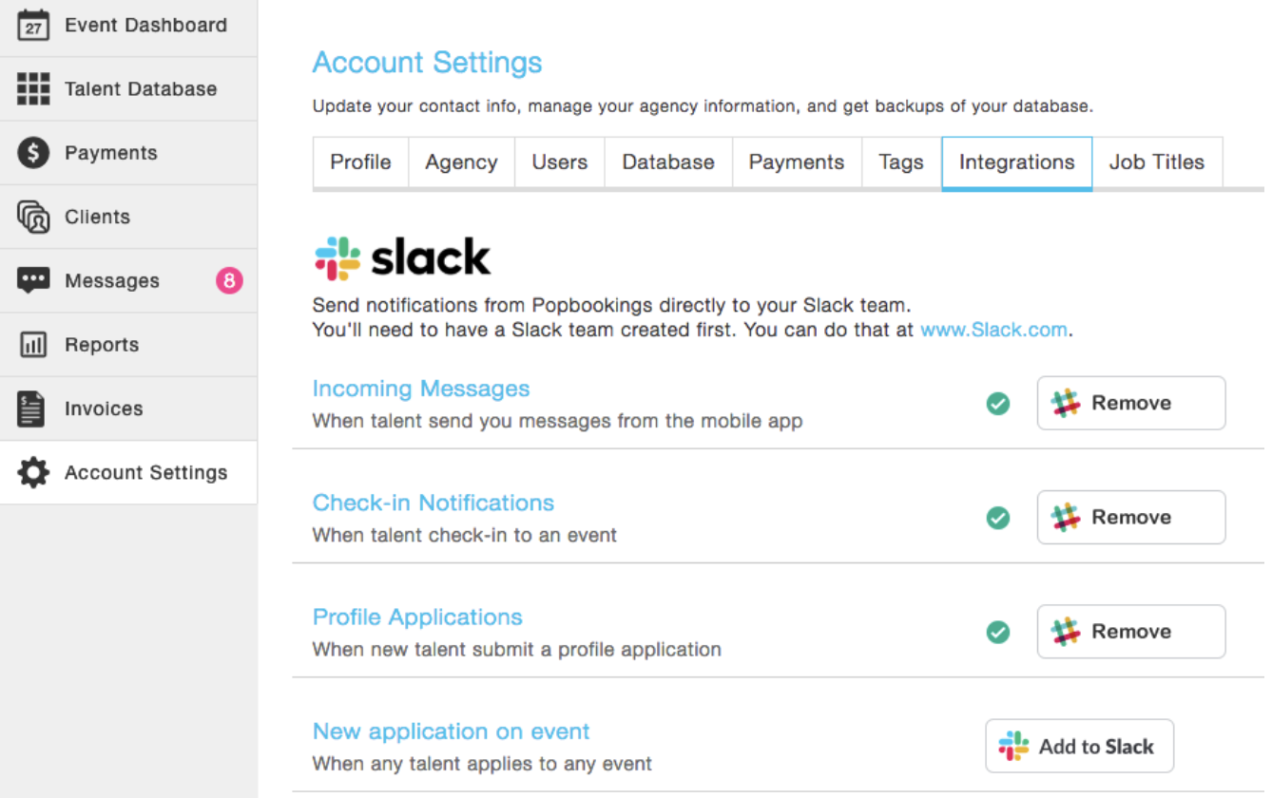Open the Reports chart icon
Image resolution: width=1272 pixels, height=798 pixels.
coord(33,345)
